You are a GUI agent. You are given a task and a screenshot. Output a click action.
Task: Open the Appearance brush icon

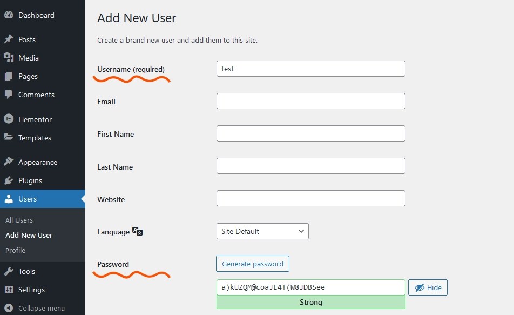point(10,162)
